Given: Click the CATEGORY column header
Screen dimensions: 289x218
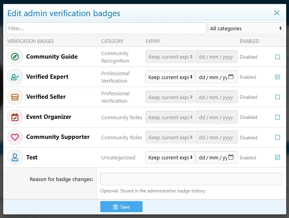Looking at the screenshot, I should (x=112, y=41).
